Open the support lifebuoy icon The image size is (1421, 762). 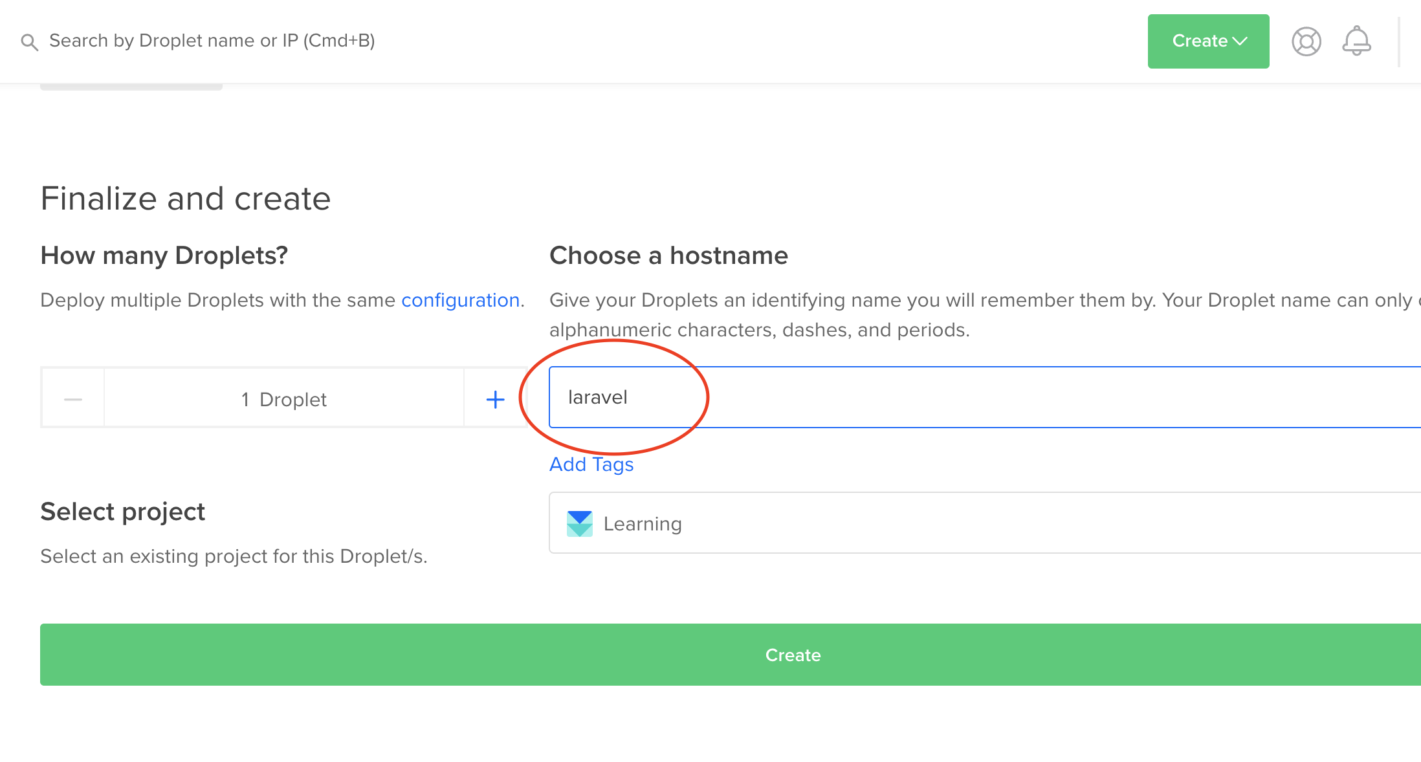click(x=1306, y=41)
